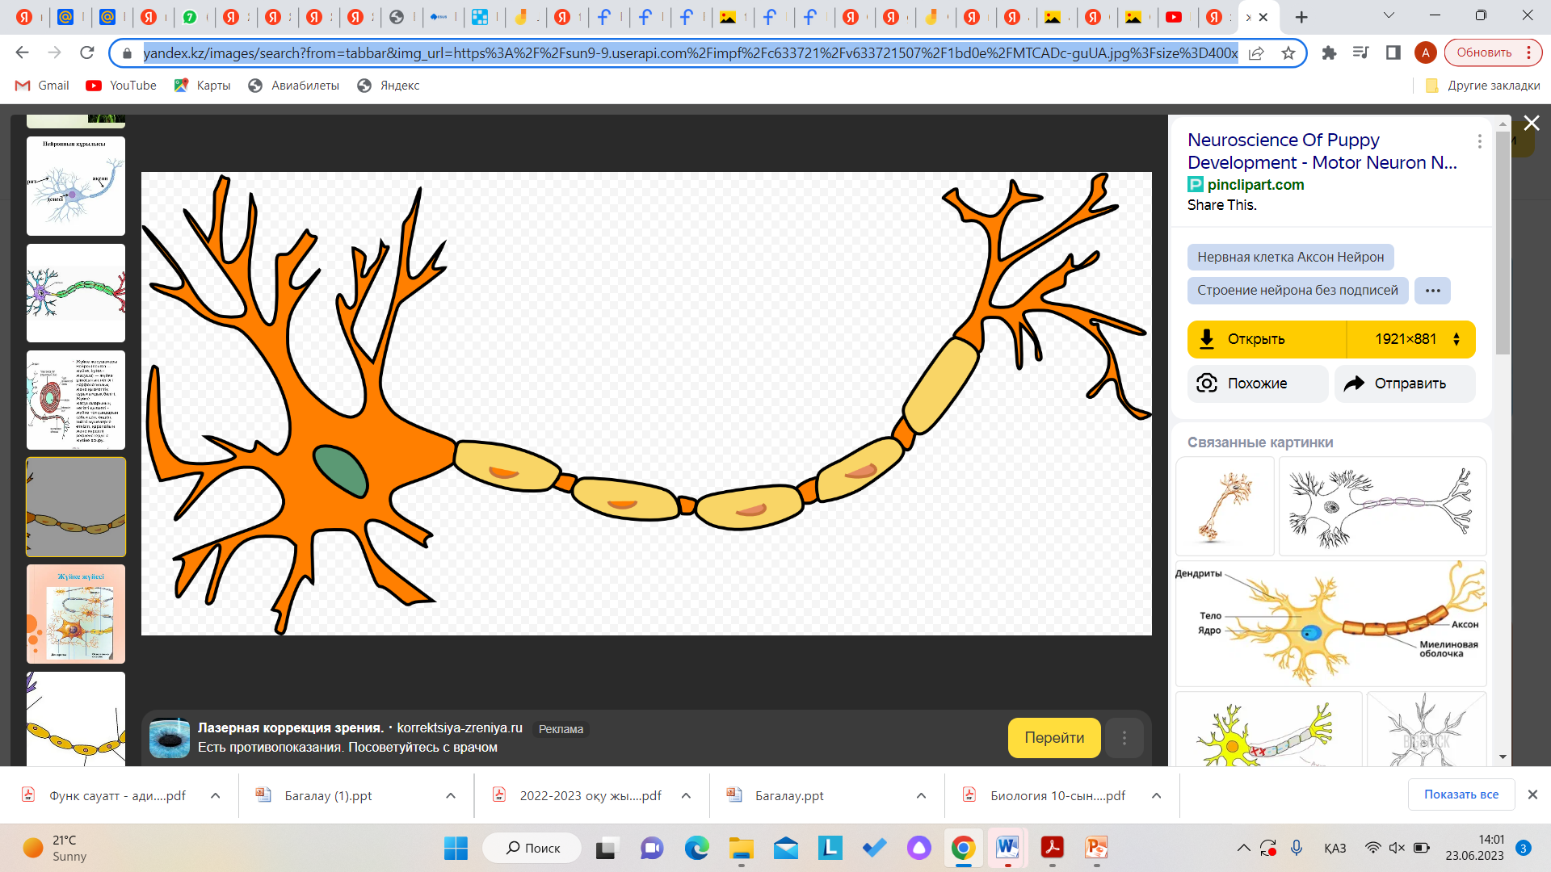
Task: Open the YouTube bookmark
Action: coord(122,86)
